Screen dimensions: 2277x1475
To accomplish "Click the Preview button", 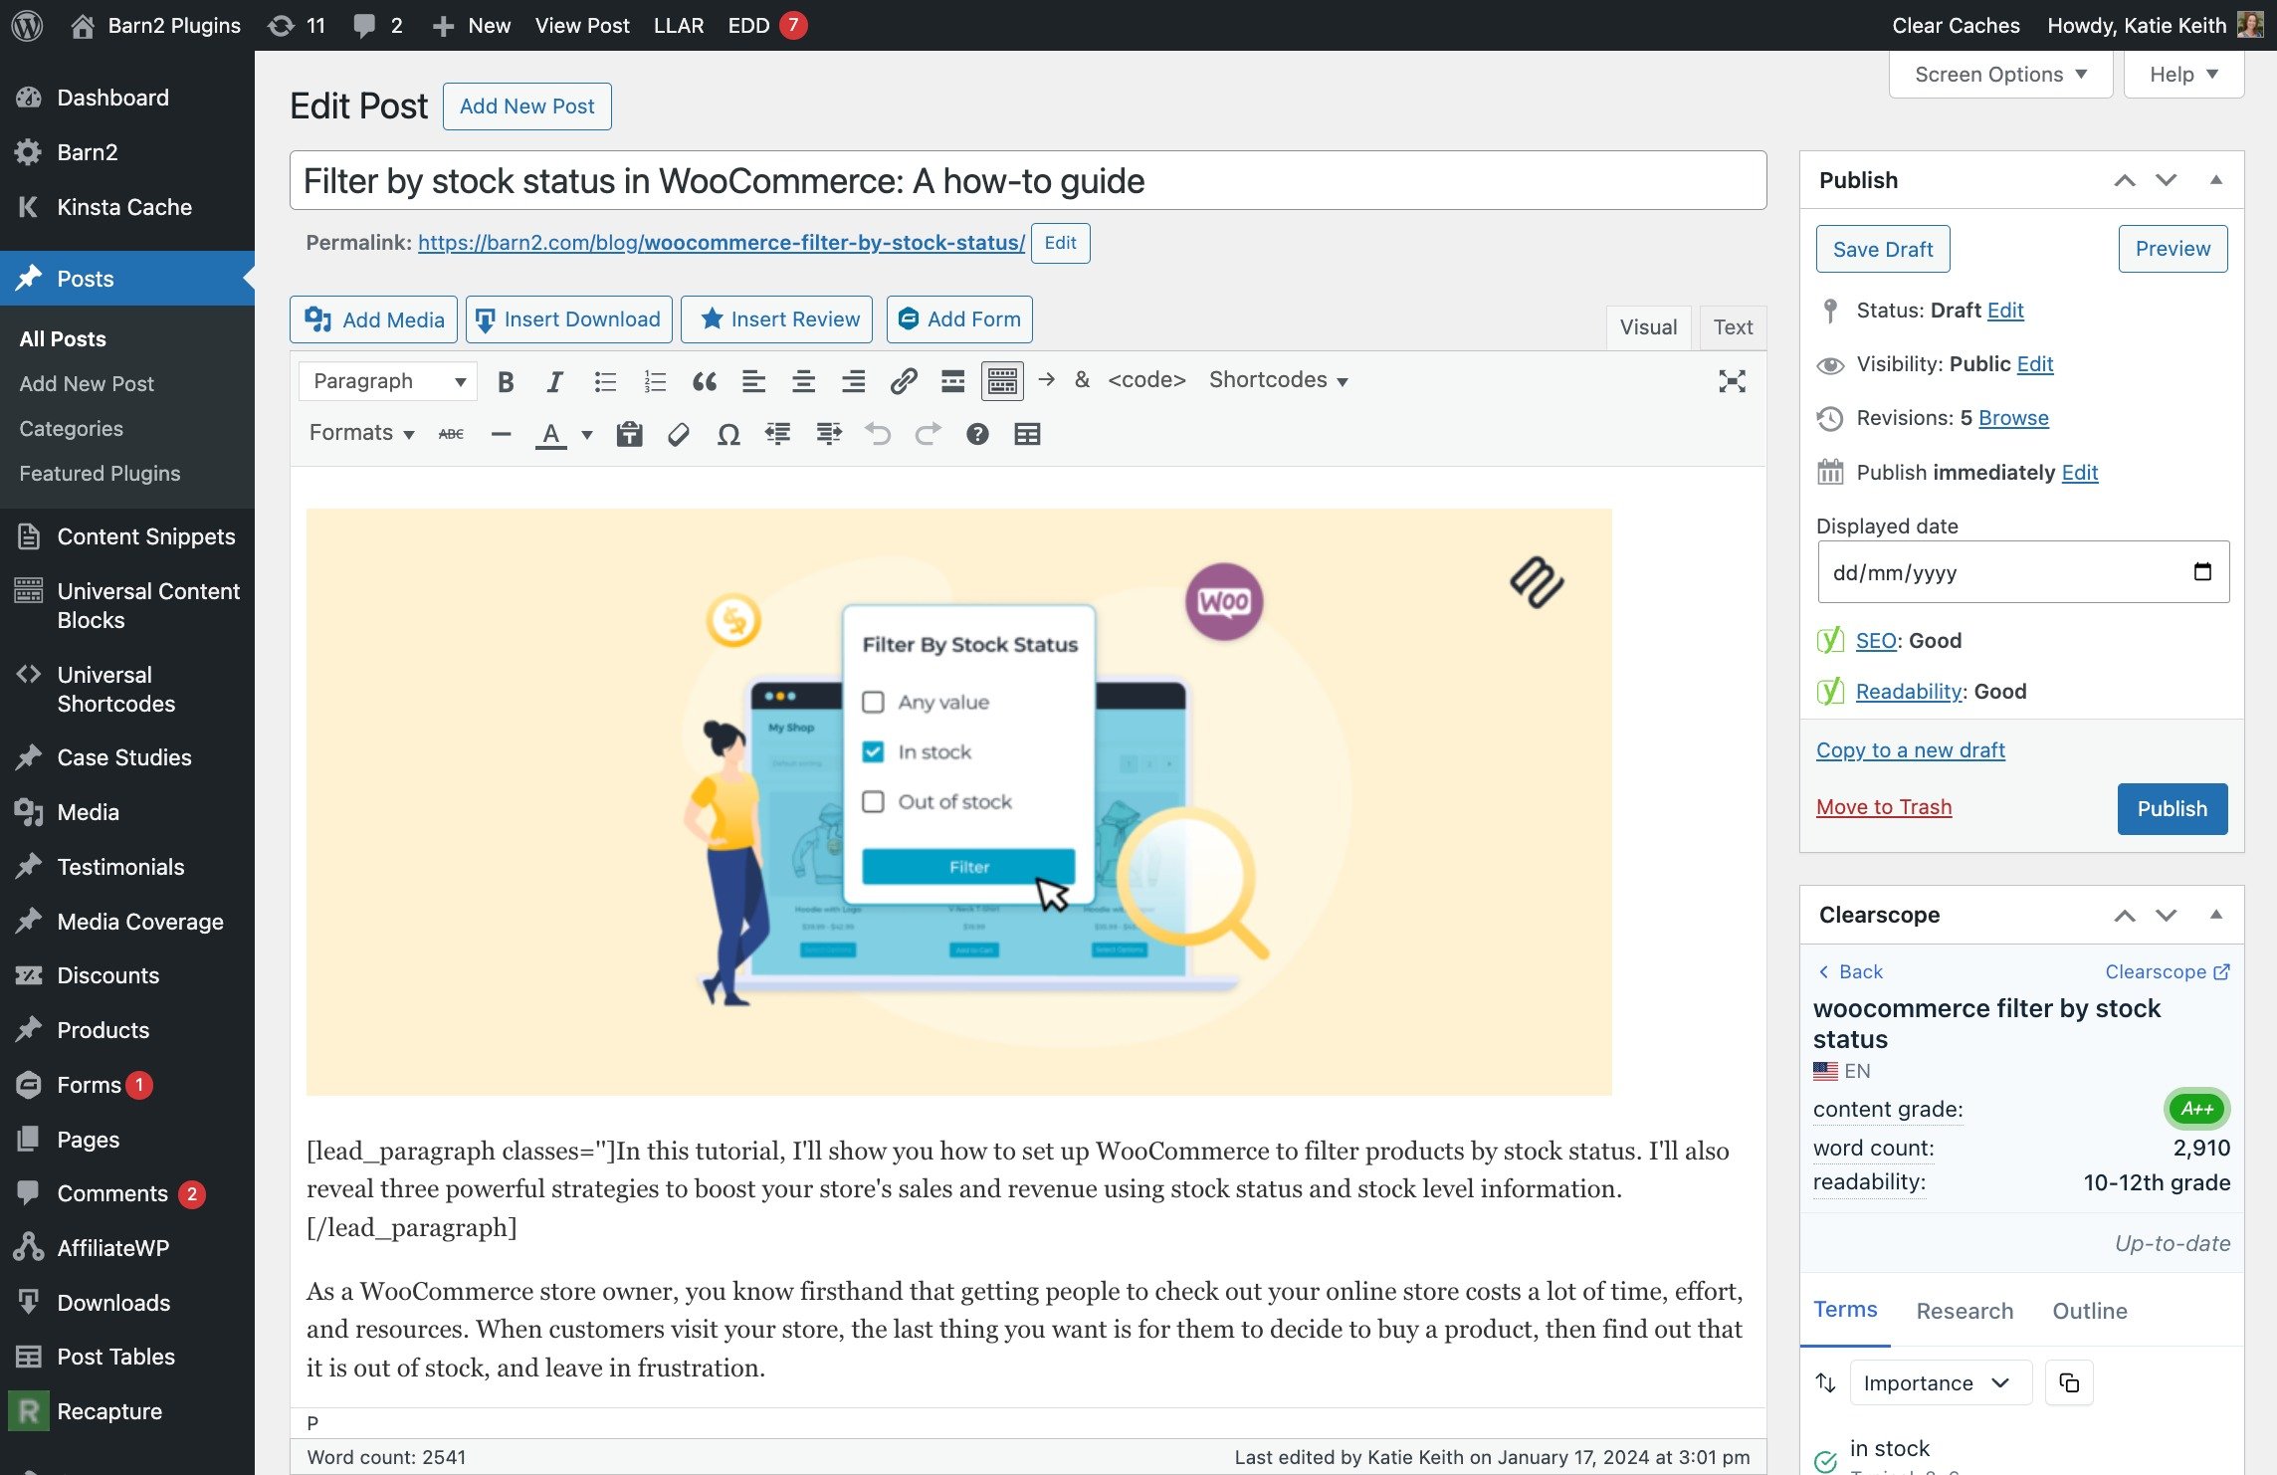I will coord(2173,249).
